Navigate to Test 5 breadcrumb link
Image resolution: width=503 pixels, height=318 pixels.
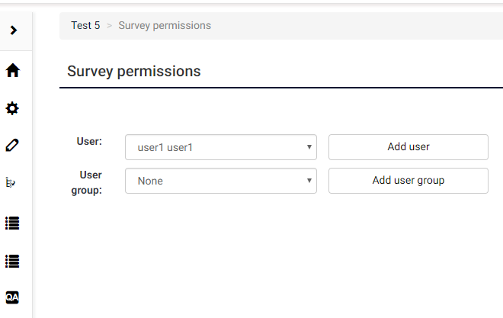[x=85, y=25]
